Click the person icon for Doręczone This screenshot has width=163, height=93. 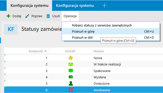click(x=71, y=83)
